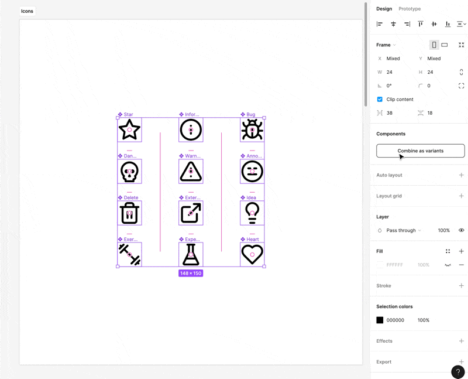Show the hidden FFFFFF fill
The image size is (468, 379).
pos(448,265)
